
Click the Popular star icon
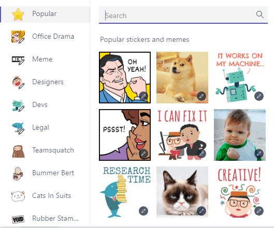click(18, 14)
